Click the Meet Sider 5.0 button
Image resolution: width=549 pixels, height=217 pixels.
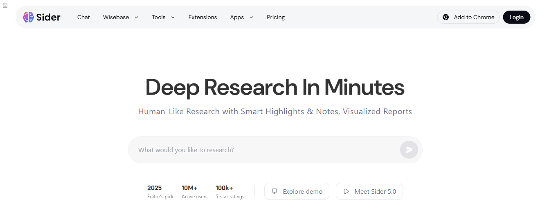369,191
